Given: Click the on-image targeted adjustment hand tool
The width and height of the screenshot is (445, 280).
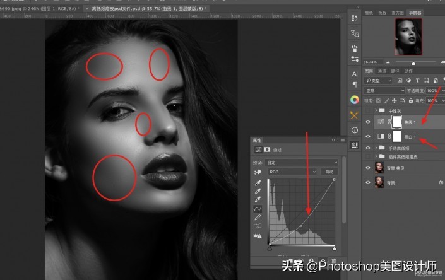Looking at the screenshot, I should 258,172.
